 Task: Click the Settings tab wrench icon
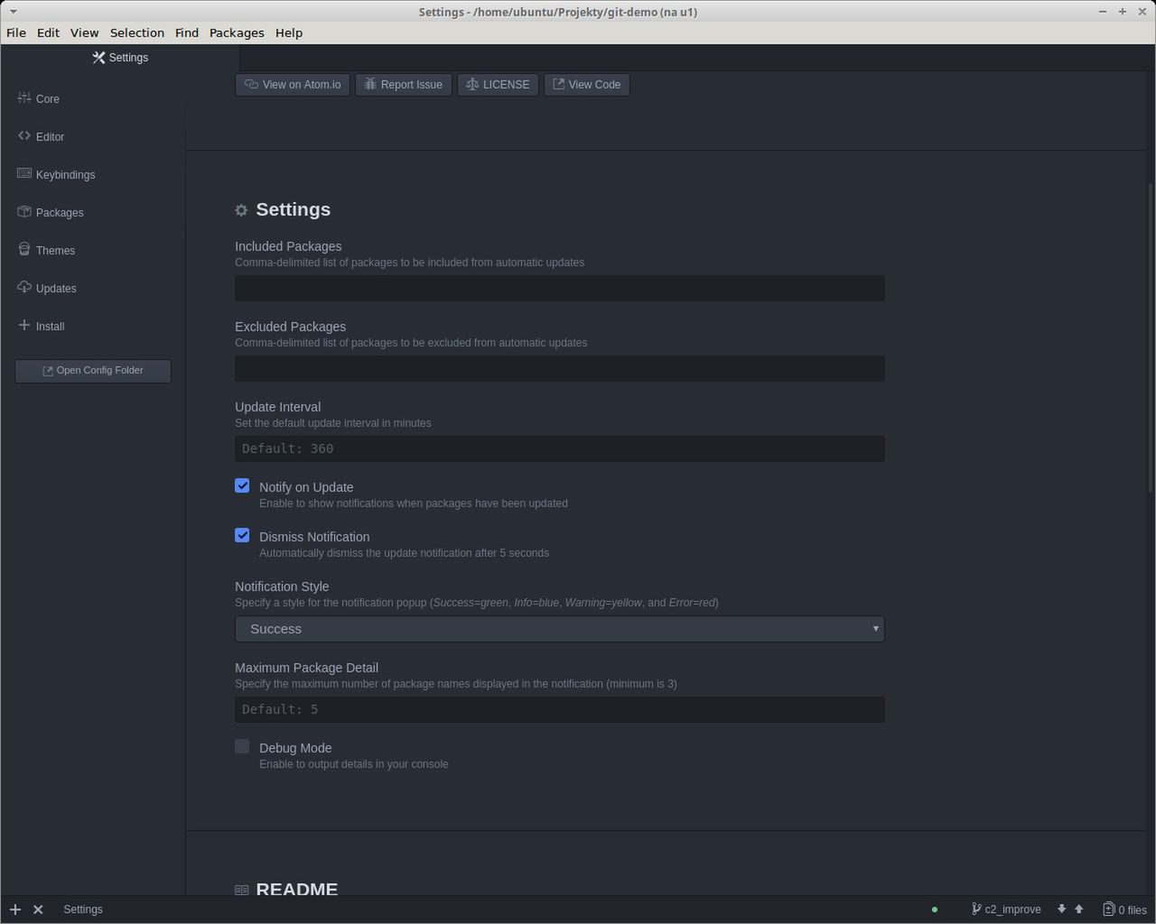click(x=98, y=58)
